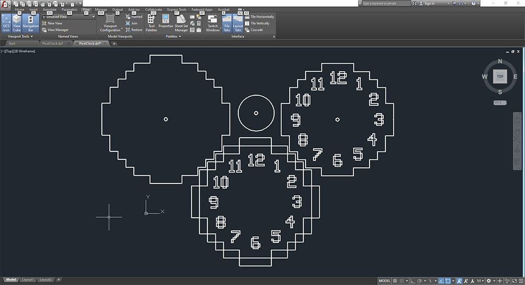Toggle File Tabs visibility
The image size is (525, 285).
click(x=227, y=23)
